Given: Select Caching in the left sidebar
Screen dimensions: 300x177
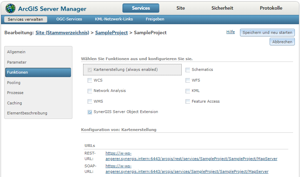Looking at the screenshot, I should point(14,103).
